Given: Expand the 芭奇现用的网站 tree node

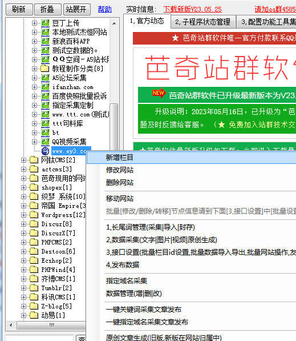Looking at the screenshot, I should pos(23,178).
